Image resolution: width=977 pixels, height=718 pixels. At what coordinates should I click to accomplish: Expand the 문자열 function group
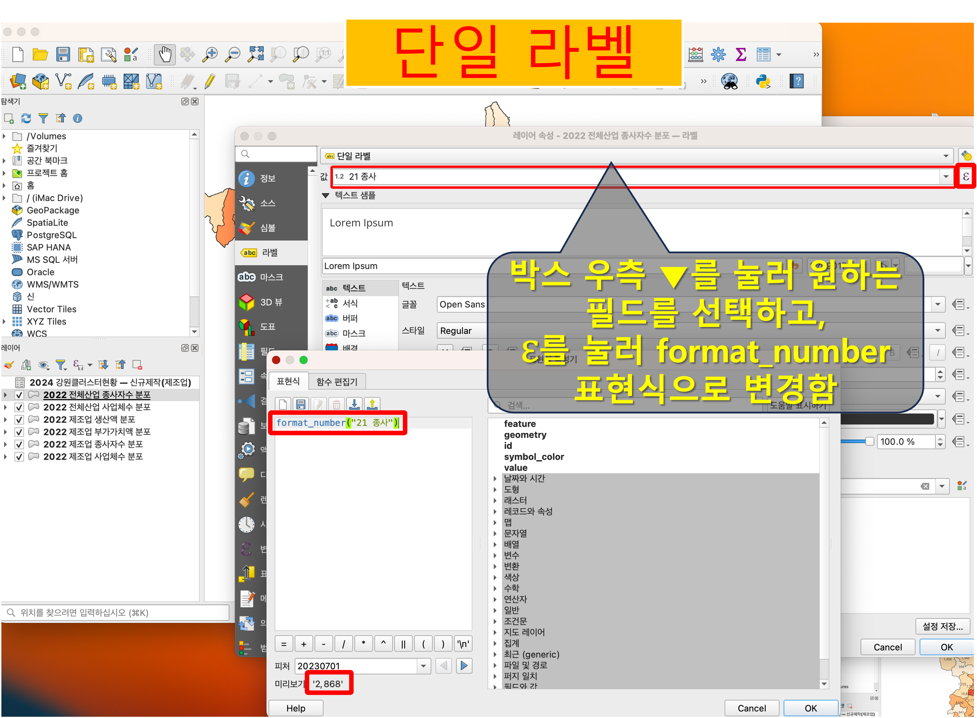[495, 534]
